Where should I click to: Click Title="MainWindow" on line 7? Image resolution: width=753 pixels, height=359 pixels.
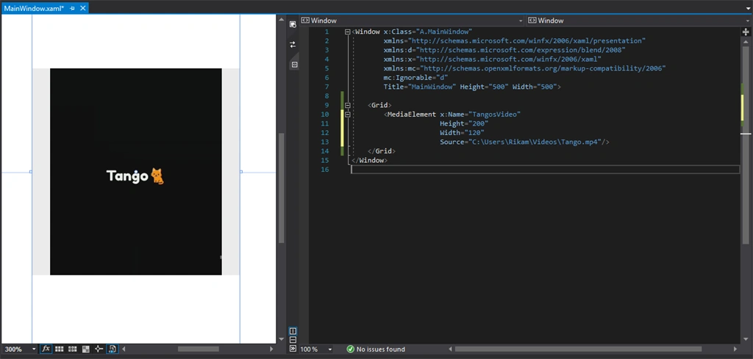(420, 87)
